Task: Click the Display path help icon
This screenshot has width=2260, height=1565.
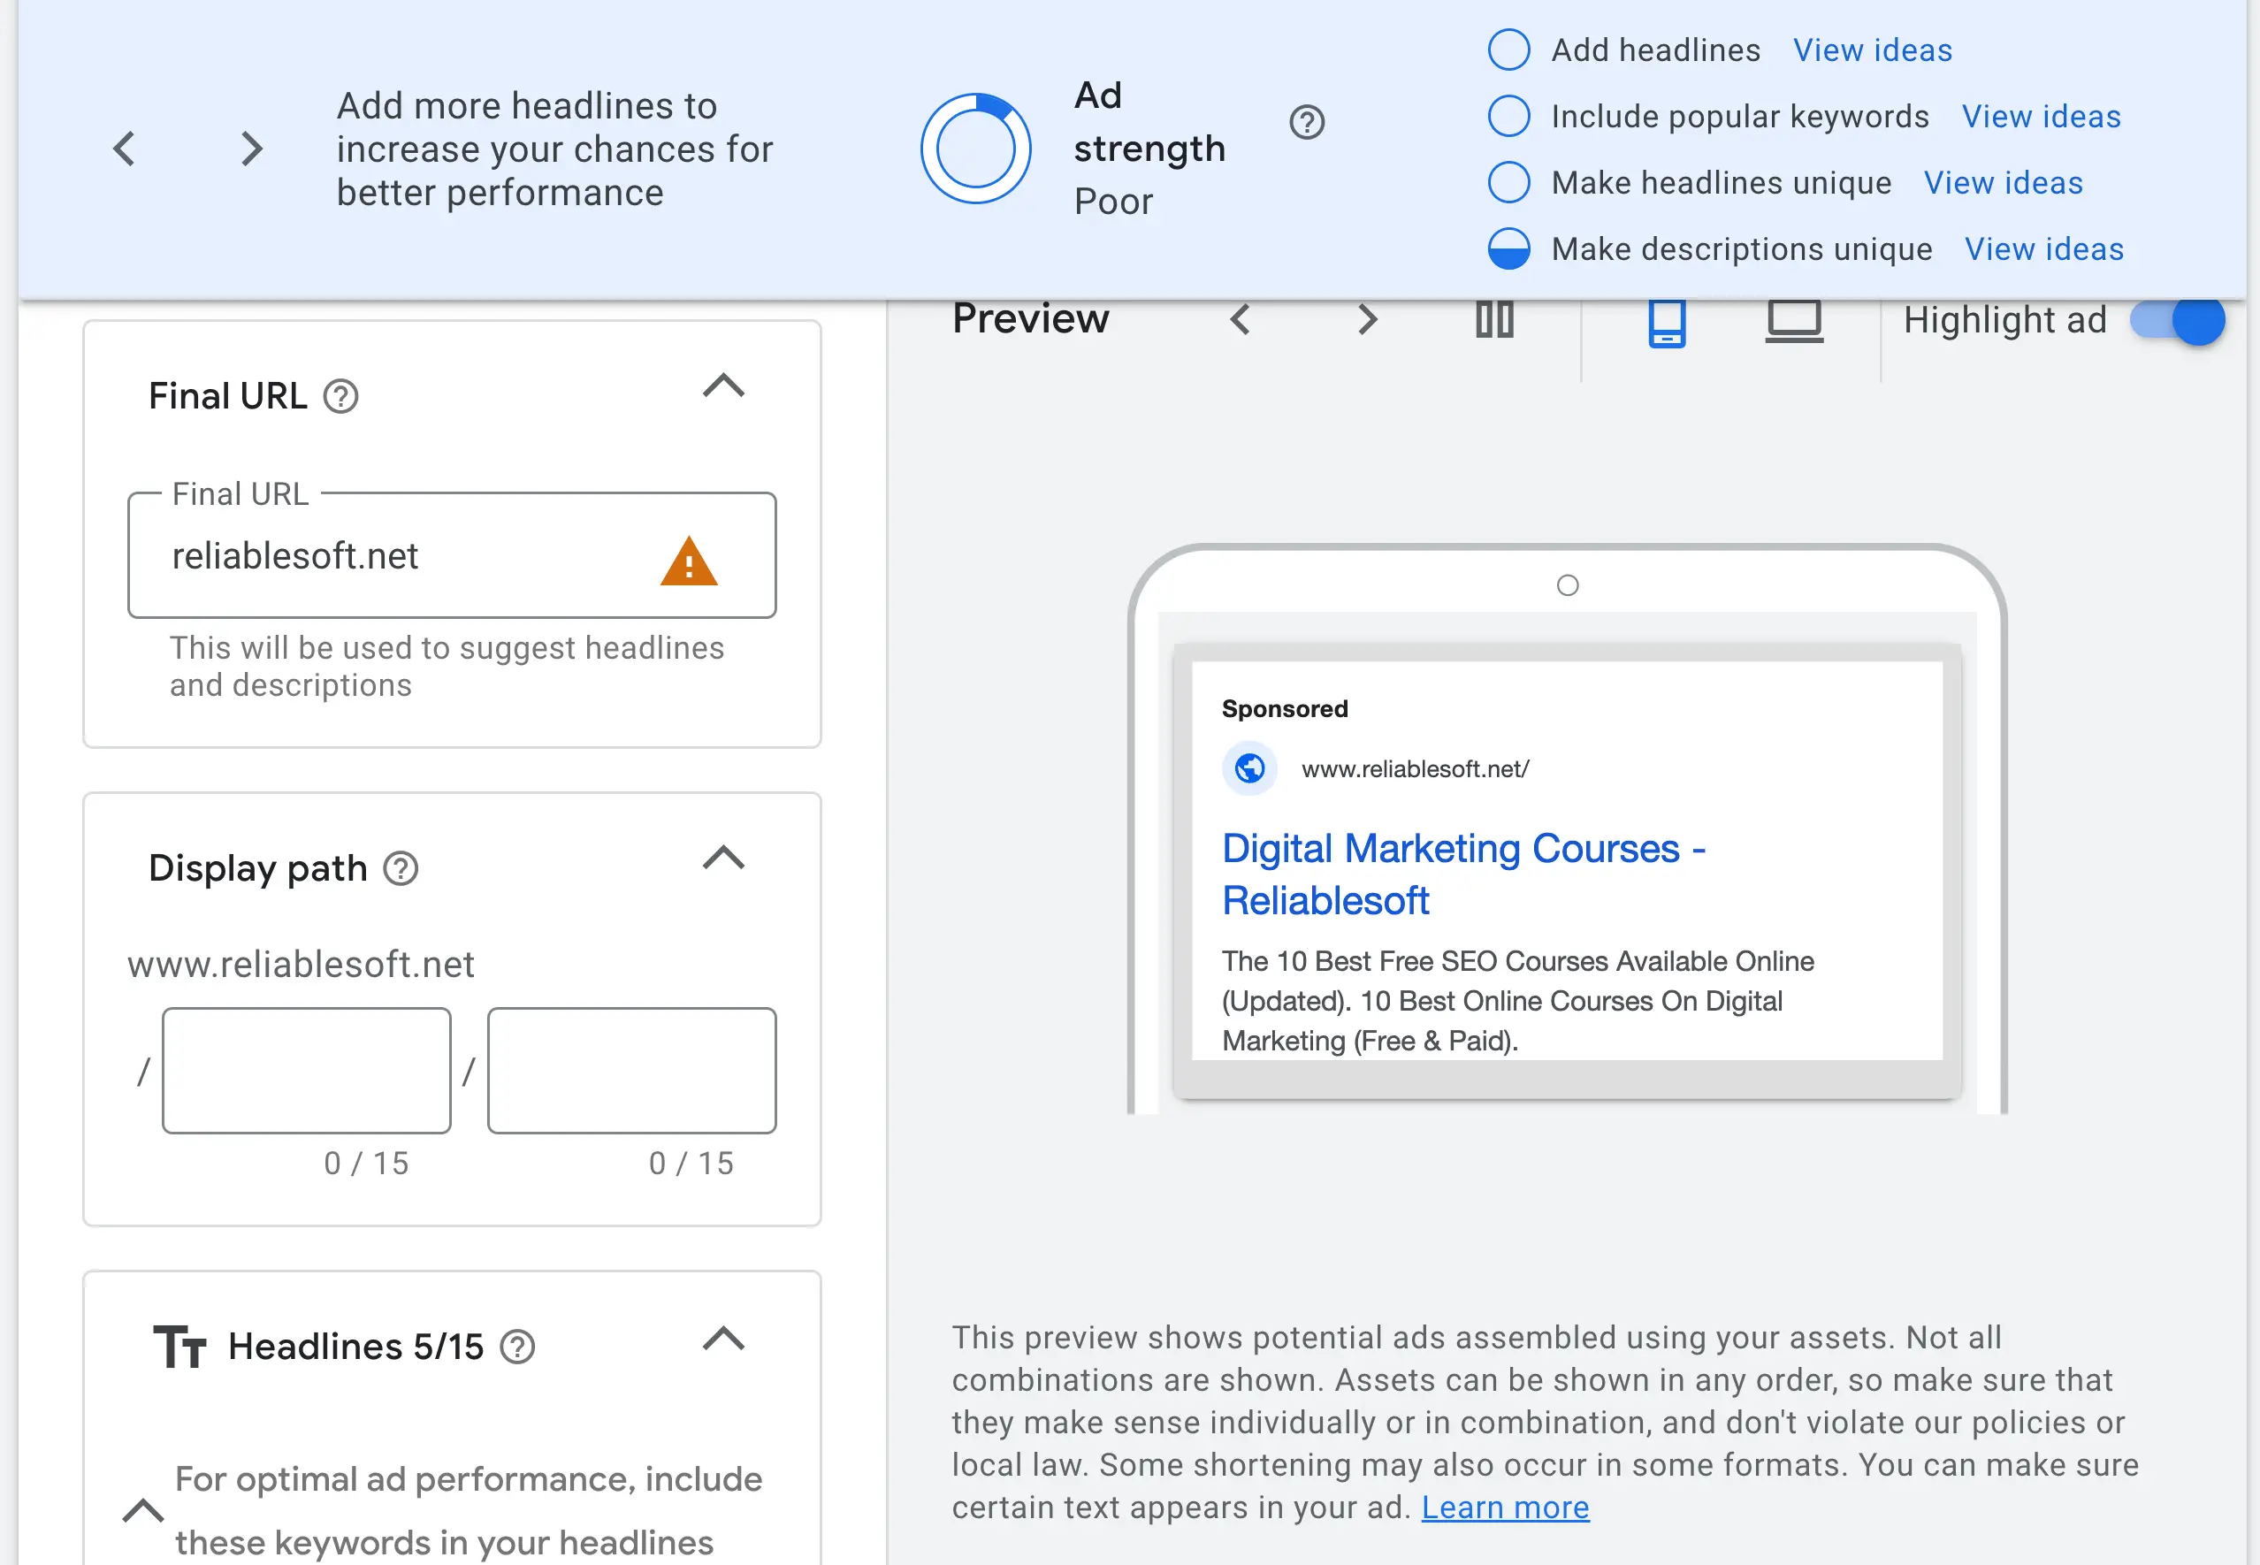Action: click(x=400, y=869)
